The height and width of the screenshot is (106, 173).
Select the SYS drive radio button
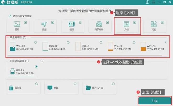click(x=134, y=42)
